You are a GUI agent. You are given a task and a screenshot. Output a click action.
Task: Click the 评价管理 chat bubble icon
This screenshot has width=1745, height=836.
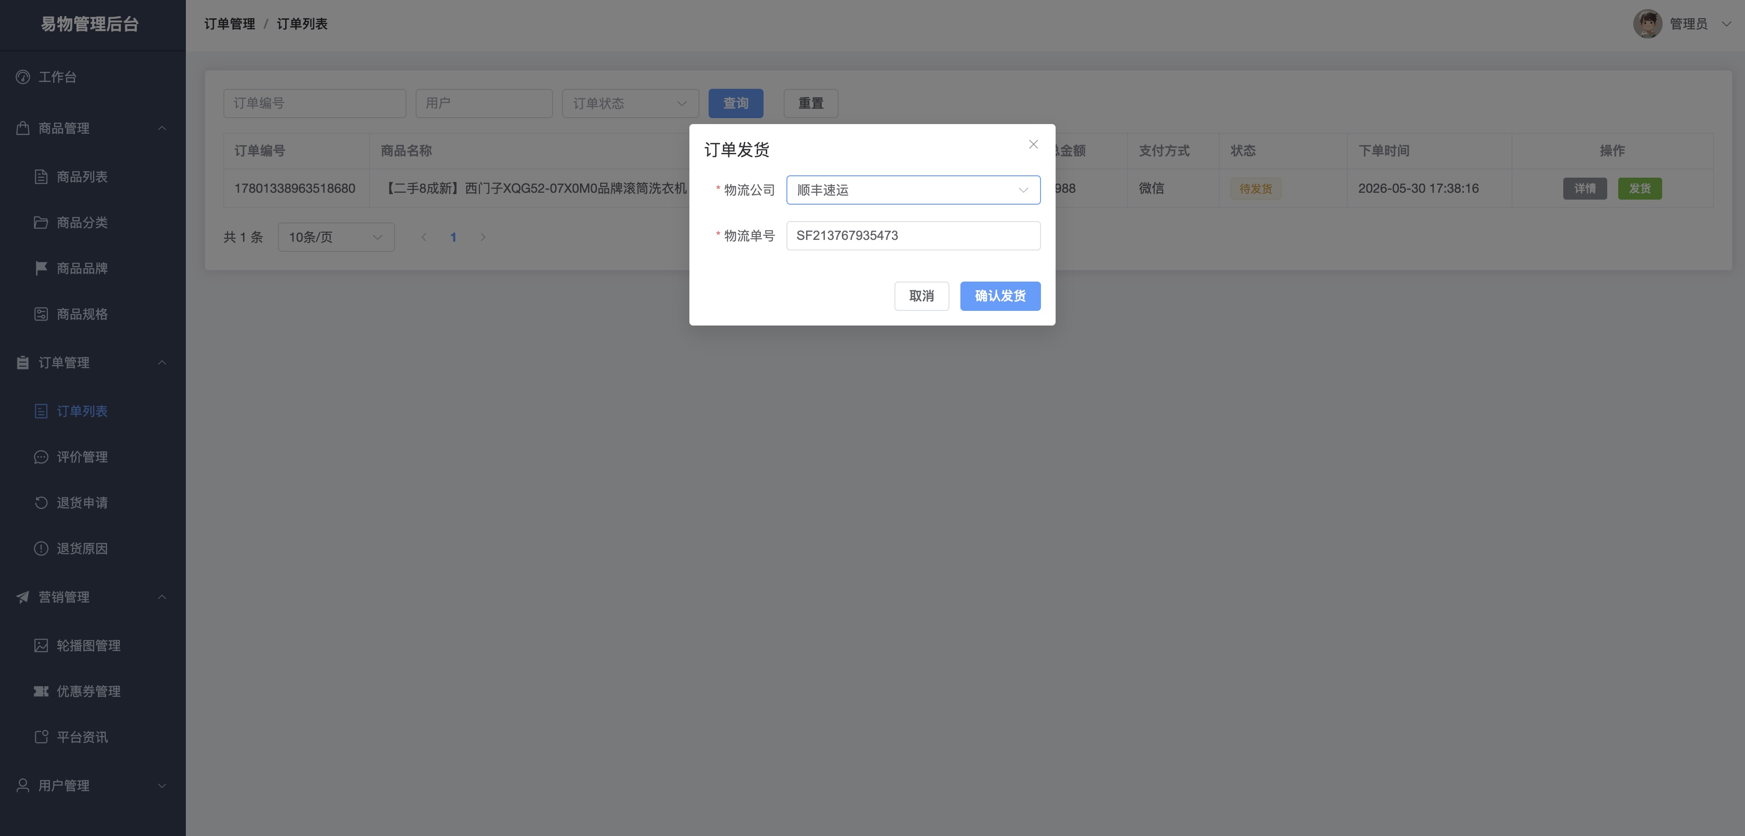pos(41,457)
